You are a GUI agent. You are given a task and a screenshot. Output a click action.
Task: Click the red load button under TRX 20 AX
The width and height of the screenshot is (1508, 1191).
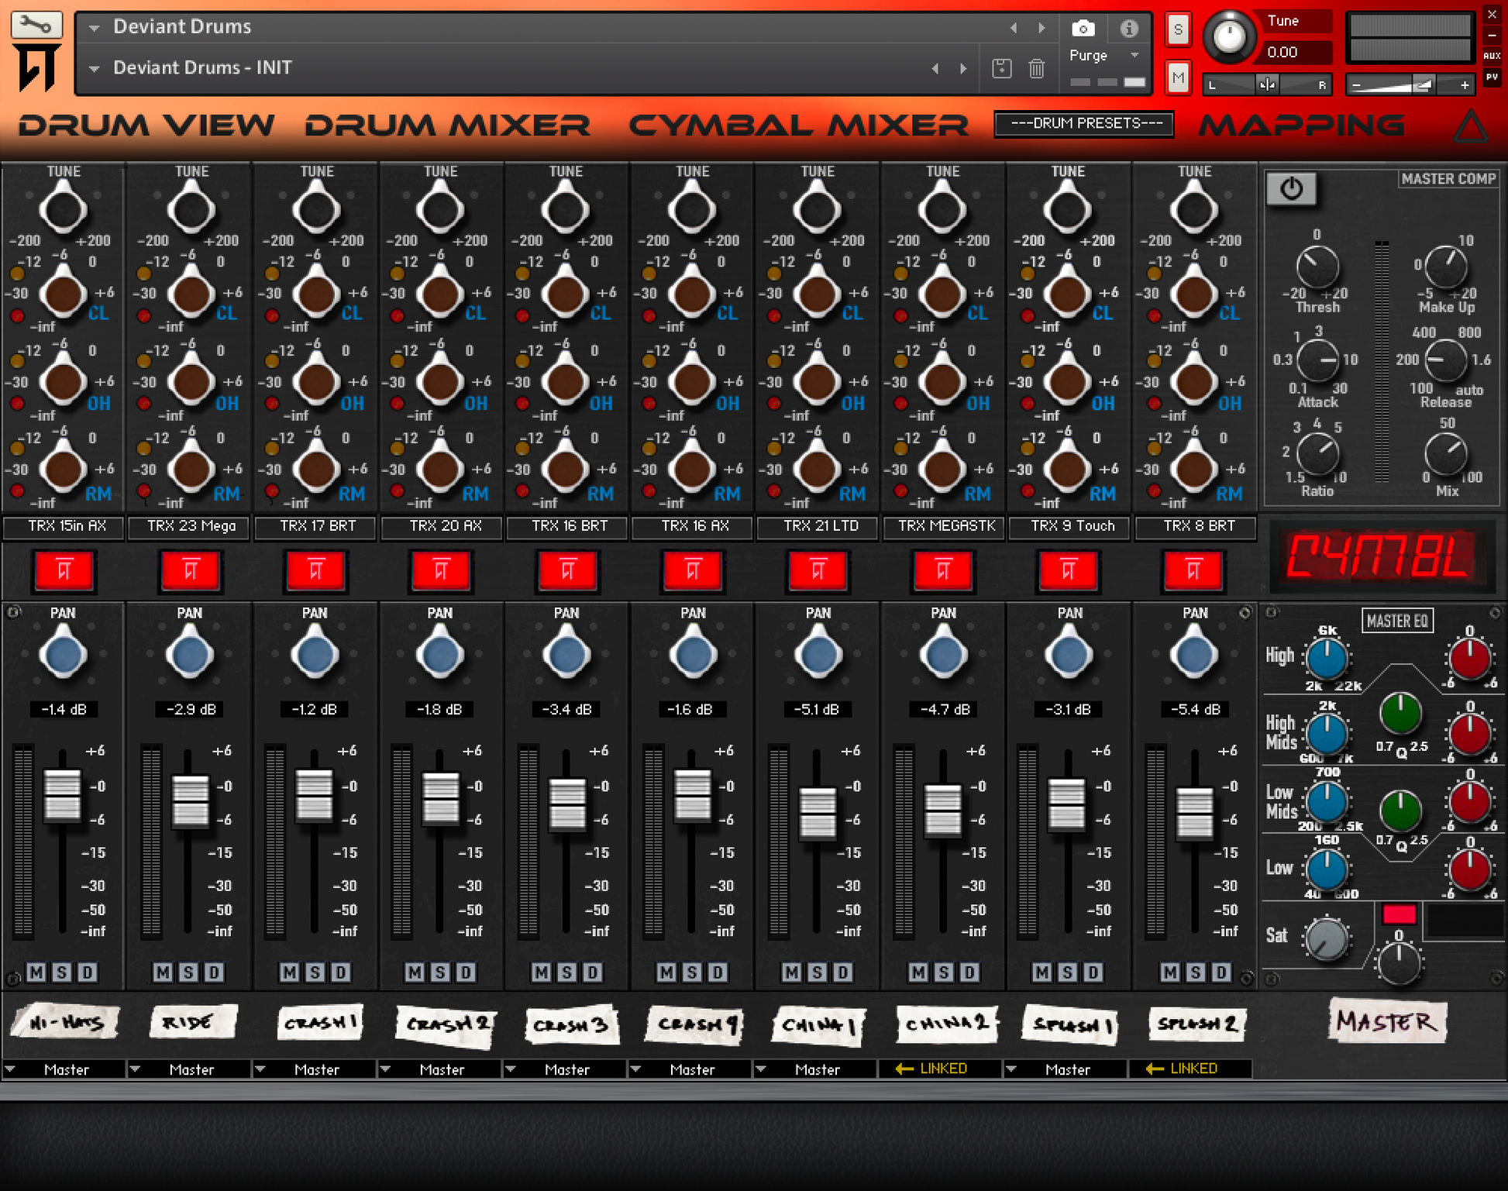pyautogui.click(x=441, y=571)
